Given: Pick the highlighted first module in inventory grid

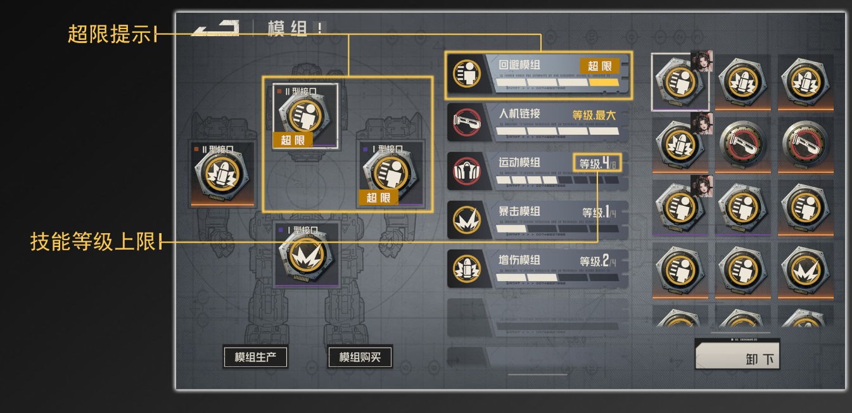Looking at the screenshot, I should tap(680, 82).
